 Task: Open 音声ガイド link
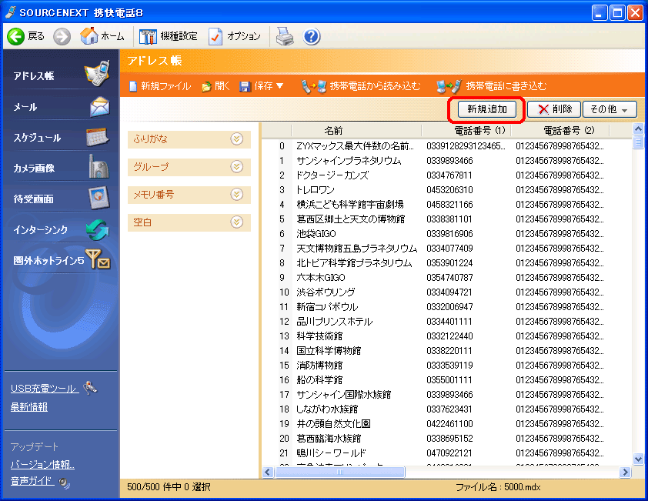click(x=32, y=481)
